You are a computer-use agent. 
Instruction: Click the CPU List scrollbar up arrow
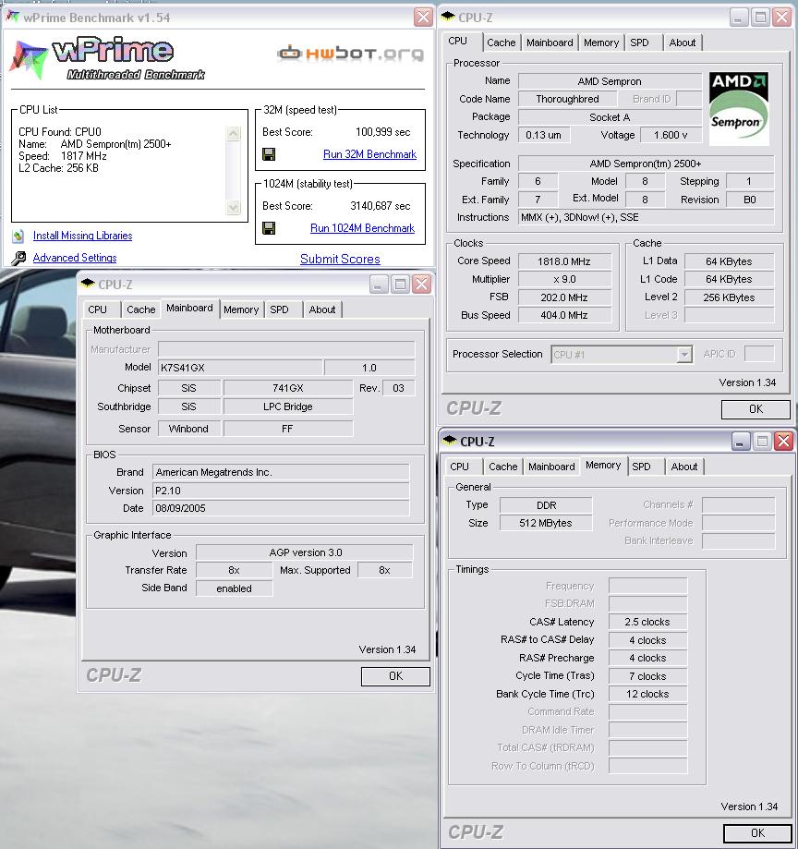point(234,133)
